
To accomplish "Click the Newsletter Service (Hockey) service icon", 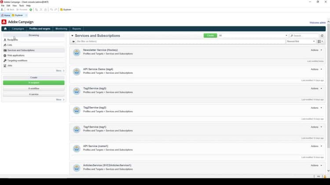I will (x=77, y=52).
